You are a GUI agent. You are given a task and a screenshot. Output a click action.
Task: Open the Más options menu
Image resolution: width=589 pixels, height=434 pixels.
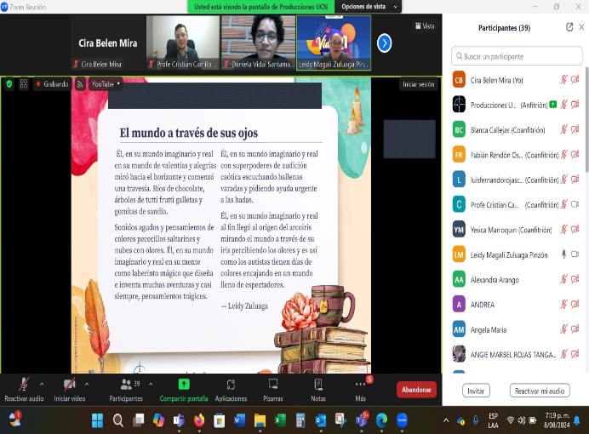pos(361,385)
